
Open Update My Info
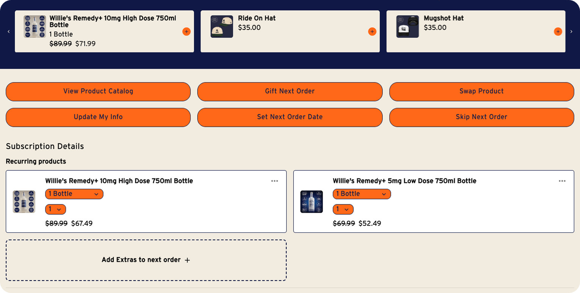(98, 117)
